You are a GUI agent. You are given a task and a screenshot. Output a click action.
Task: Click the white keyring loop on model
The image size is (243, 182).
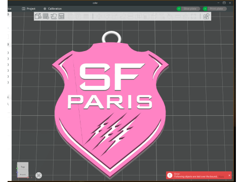pyautogui.click(x=111, y=37)
